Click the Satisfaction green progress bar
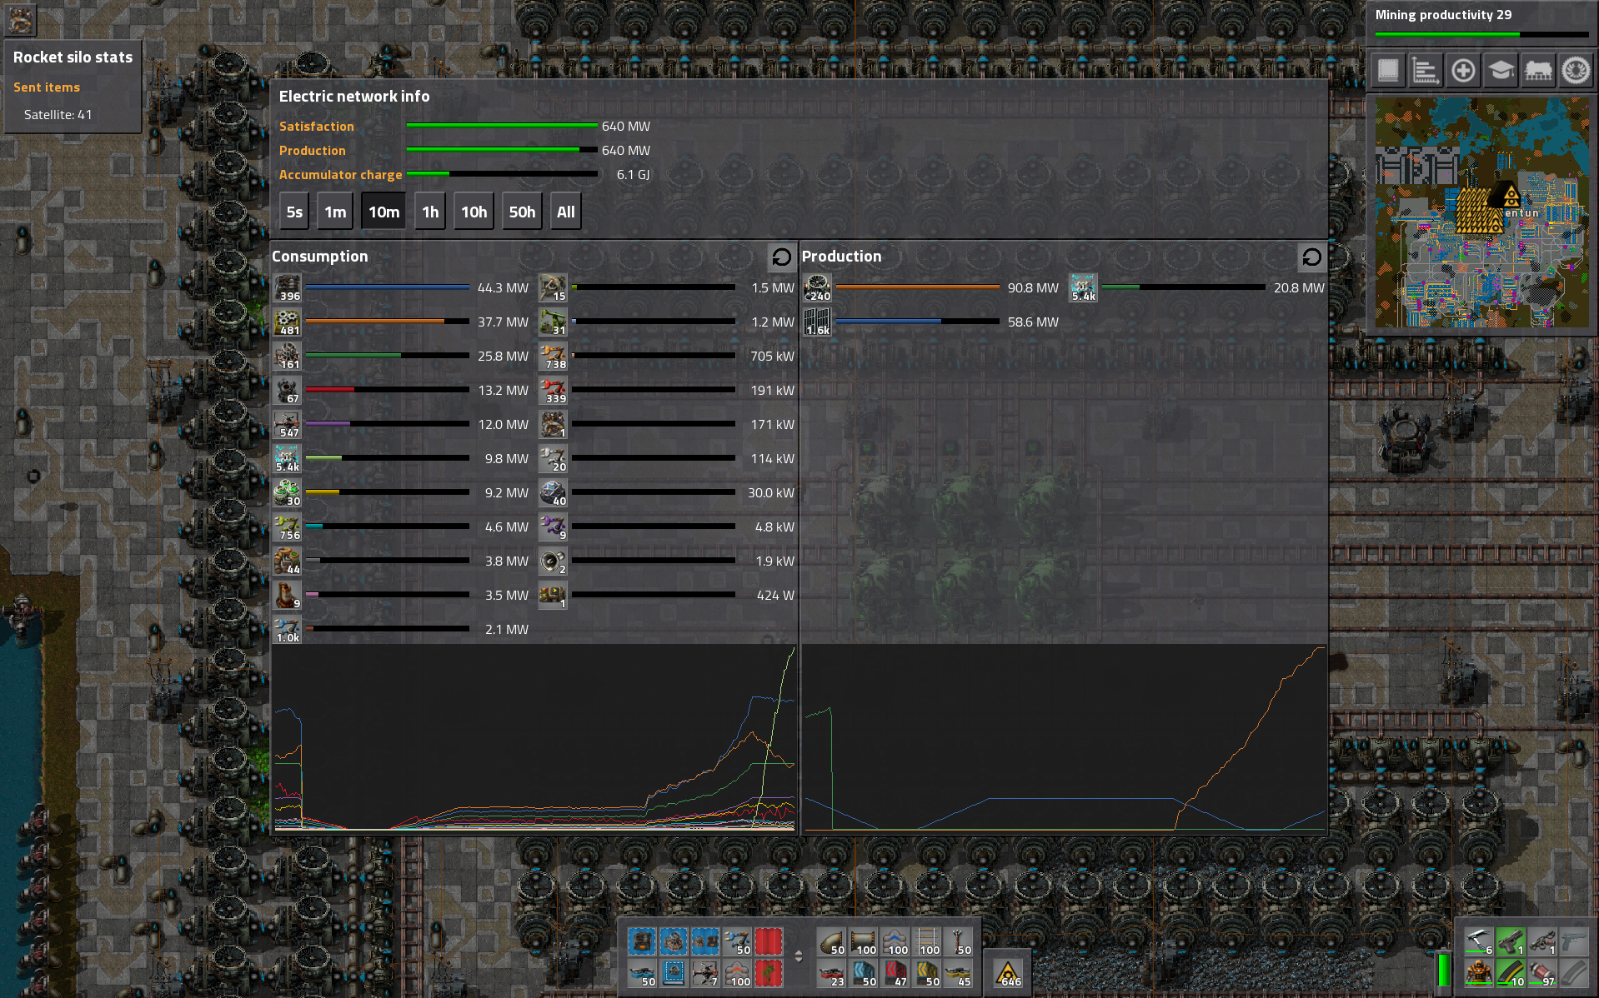 click(x=502, y=126)
